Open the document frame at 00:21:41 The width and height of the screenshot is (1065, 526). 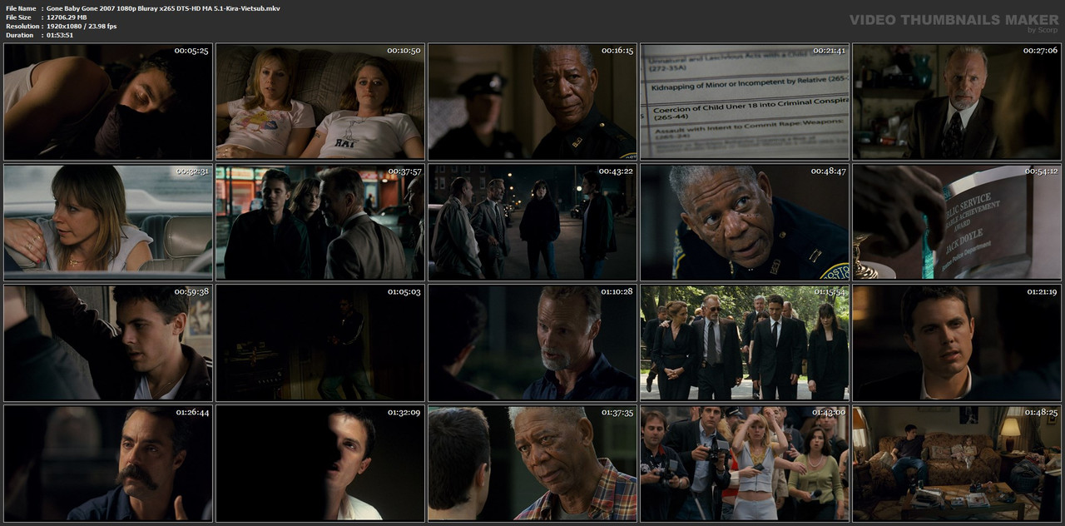(x=745, y=102)
